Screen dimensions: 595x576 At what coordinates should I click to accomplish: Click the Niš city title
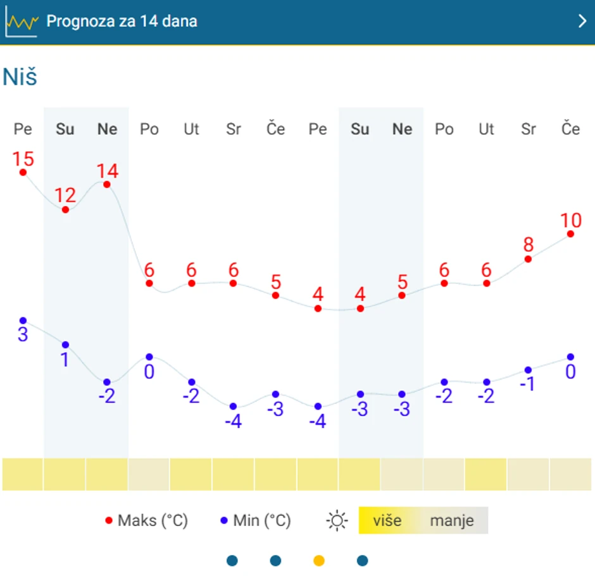(x=20, y=77)
